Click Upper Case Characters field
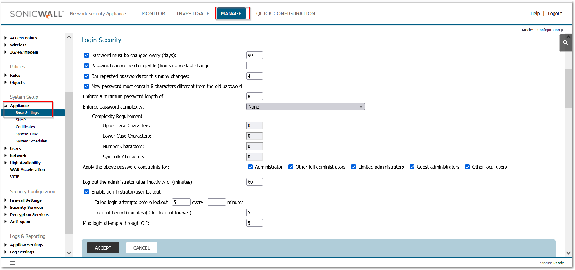Image resolution: width=575 pixels, height=270 pixels. click(x=254, y=125)
